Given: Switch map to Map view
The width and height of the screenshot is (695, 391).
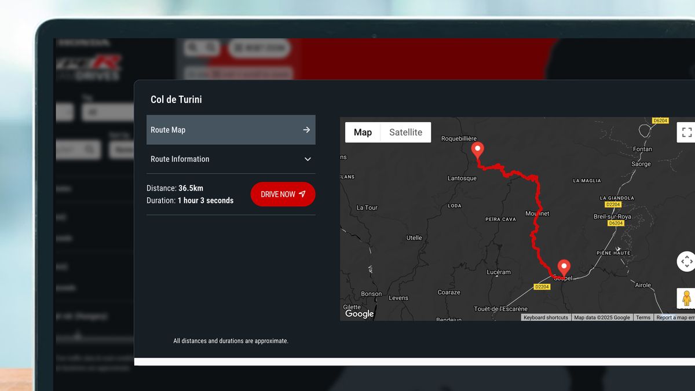Looking at the screenshot, I should (363, 132).
